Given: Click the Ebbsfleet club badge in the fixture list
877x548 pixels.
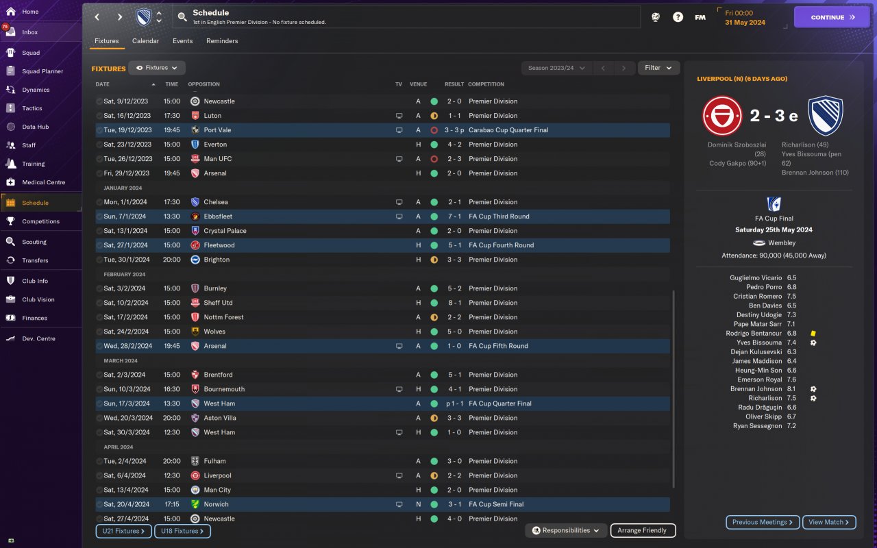Looking at the screenshot, I should coord(195,216).
